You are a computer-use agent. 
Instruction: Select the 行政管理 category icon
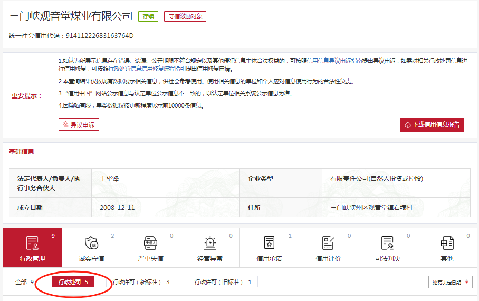[x=33, y=243]
